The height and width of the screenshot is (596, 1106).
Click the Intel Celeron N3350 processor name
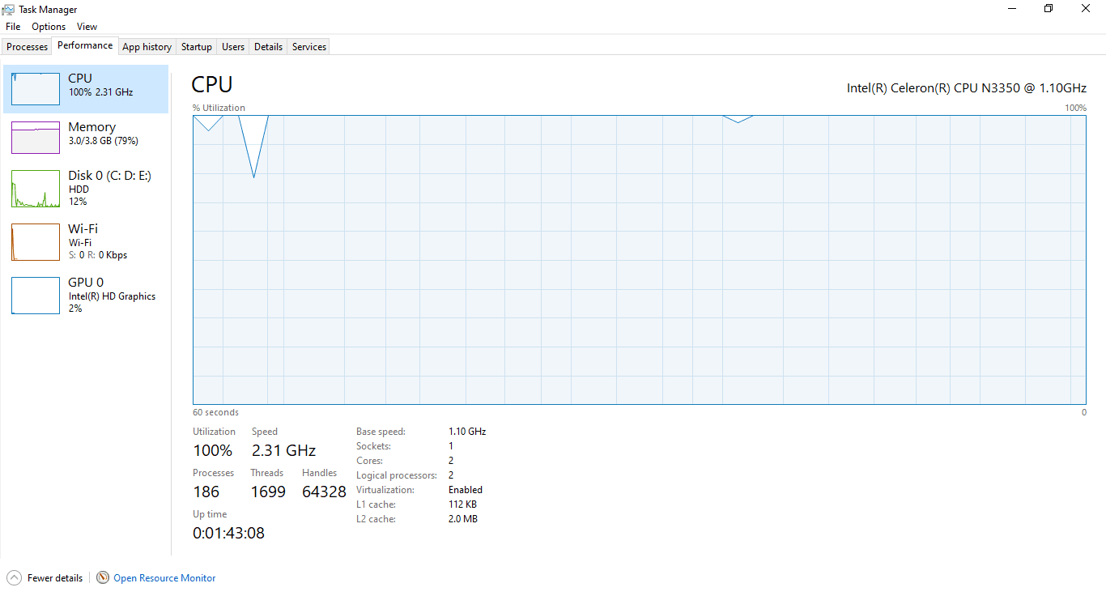[967, 87]
